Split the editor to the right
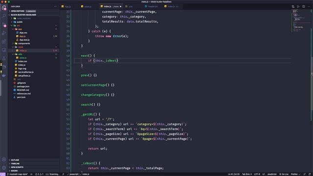The width and height of the screenshot is (313, 176). (303, 6)
